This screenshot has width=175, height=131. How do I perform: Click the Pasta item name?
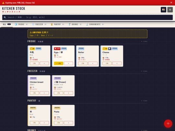pyautogui.click(x=57, y=112)
